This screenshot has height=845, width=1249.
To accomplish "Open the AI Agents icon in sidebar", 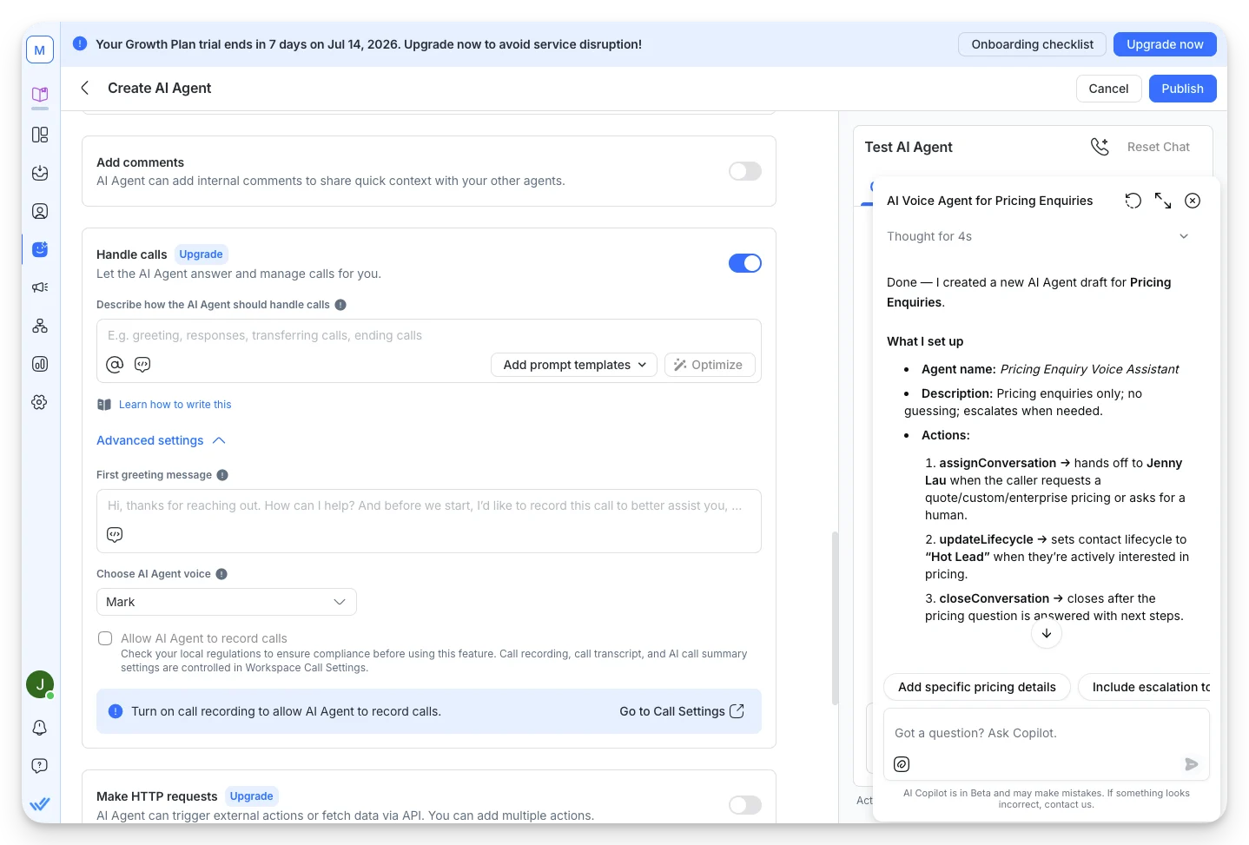I will 40,249.
